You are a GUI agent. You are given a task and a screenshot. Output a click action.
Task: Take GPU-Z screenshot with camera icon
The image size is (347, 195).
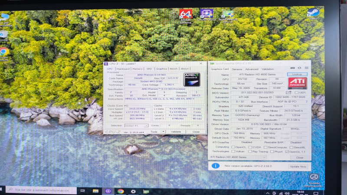[292, 68]
